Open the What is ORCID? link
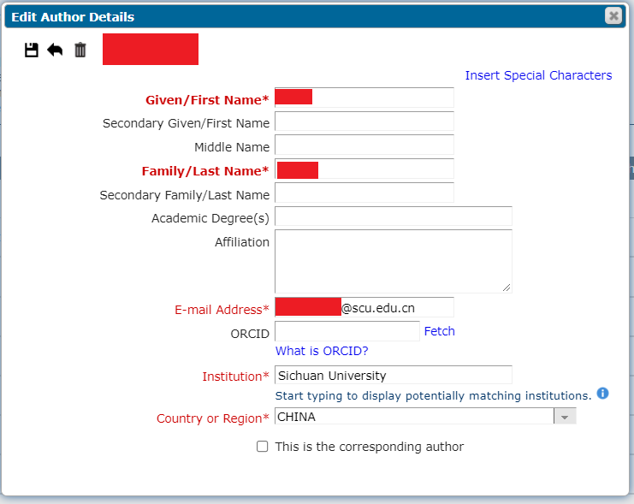The width and height of the screenshot is (634, 504). pos(322,351)
